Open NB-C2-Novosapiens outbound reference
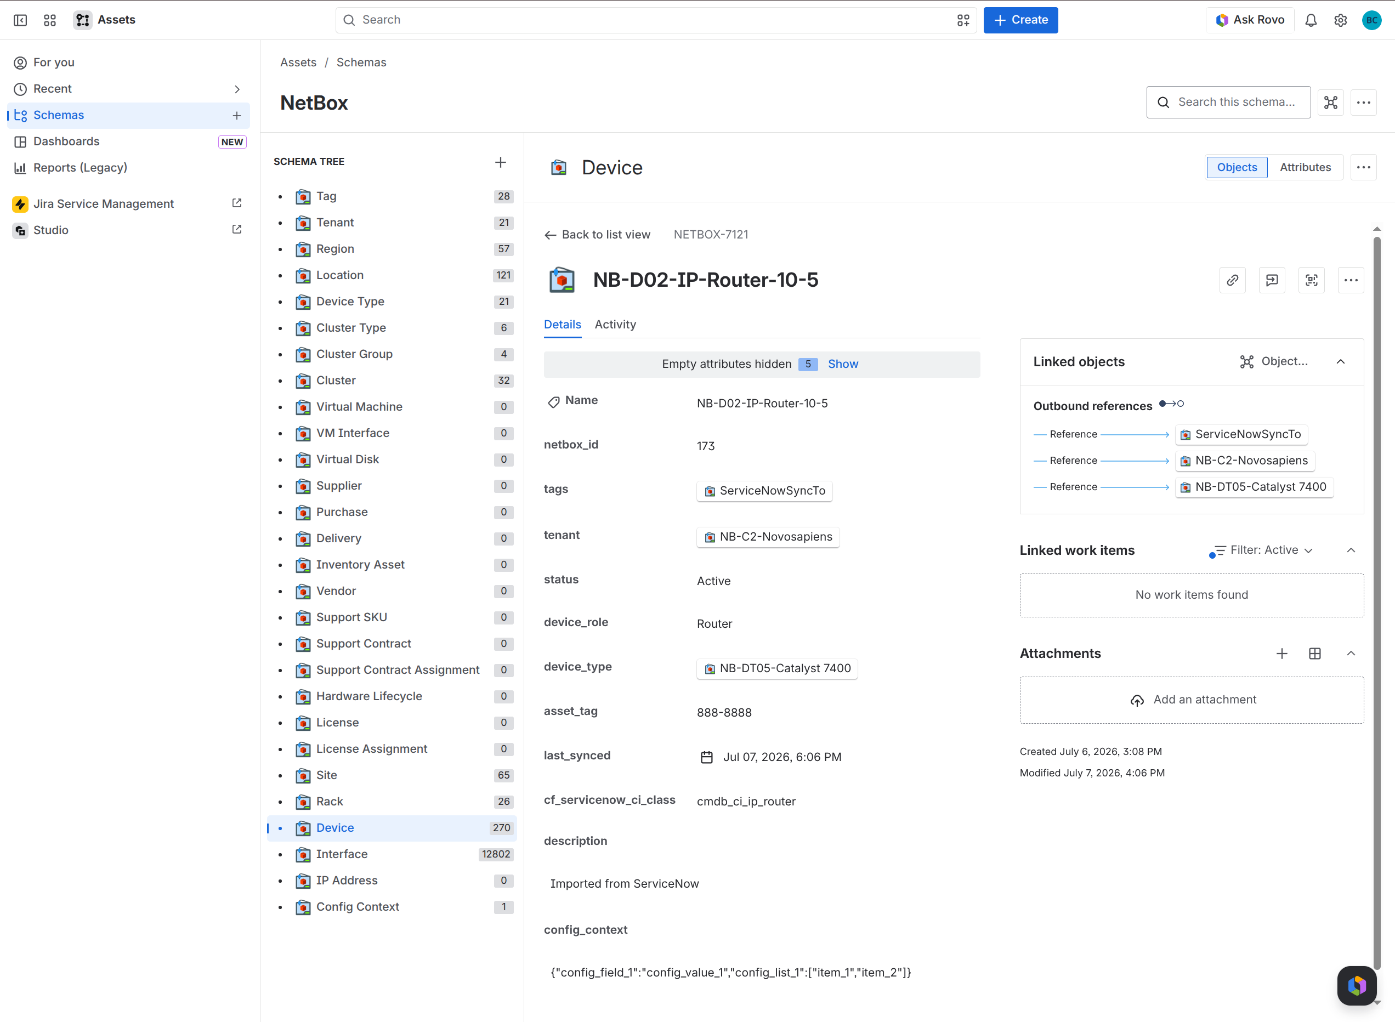1395x1022 pixels. [x=1245, y=461]
